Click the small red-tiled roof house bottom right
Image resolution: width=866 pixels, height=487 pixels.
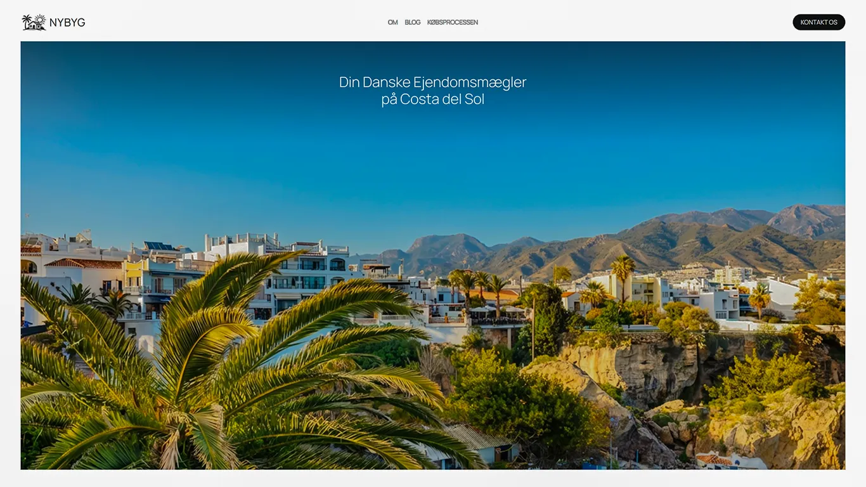tap(715, 459)
